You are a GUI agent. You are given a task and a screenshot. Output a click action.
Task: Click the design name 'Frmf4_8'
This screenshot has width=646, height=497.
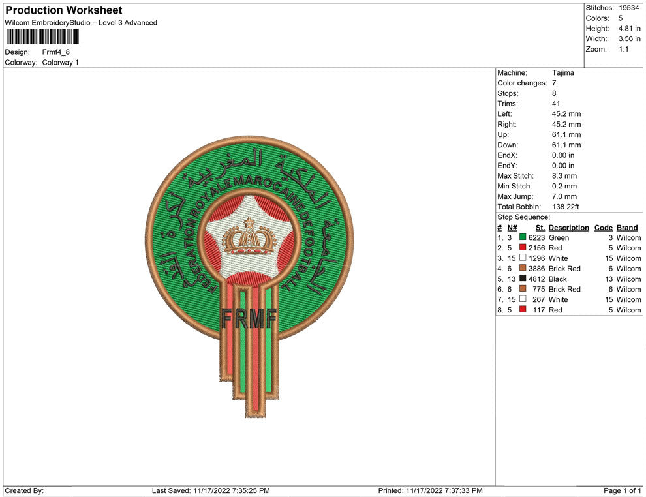click(x=56, y=52)
